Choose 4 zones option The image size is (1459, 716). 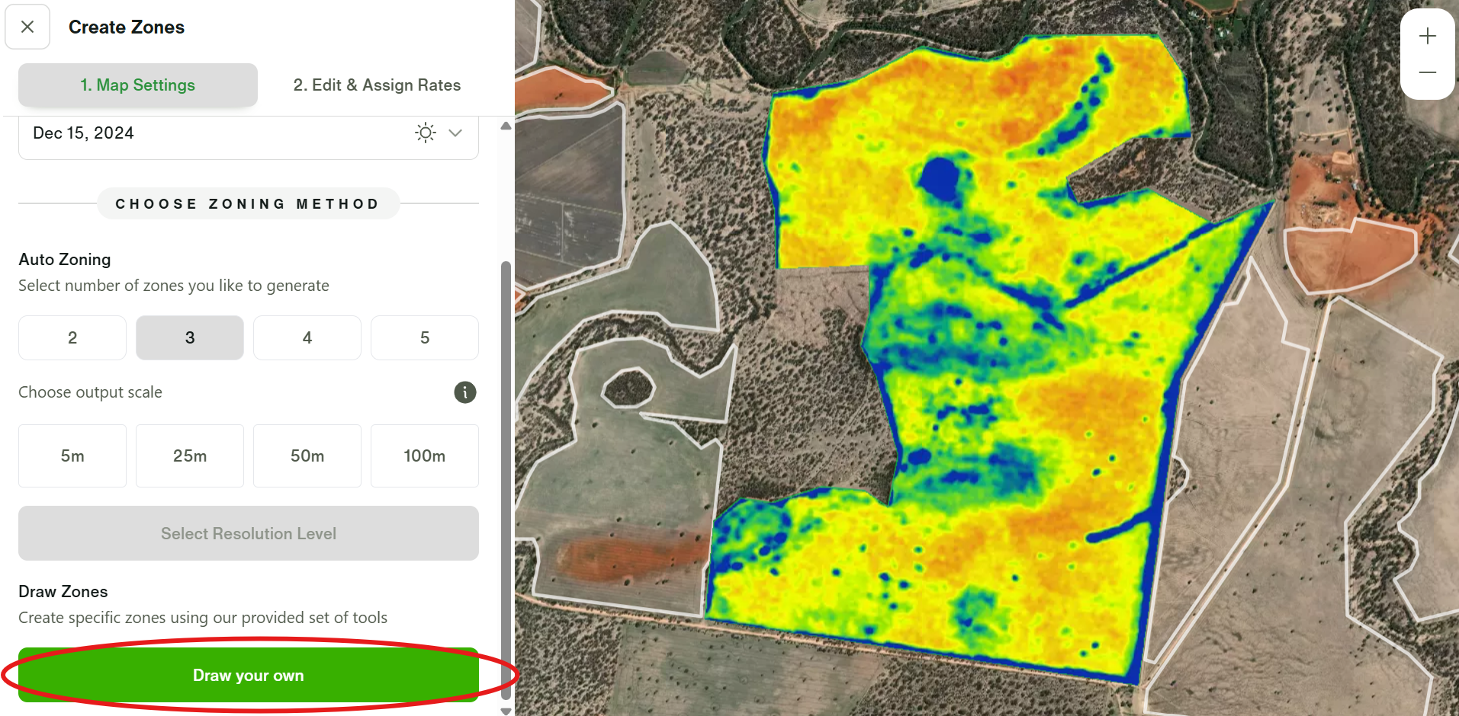click(307, 337)
